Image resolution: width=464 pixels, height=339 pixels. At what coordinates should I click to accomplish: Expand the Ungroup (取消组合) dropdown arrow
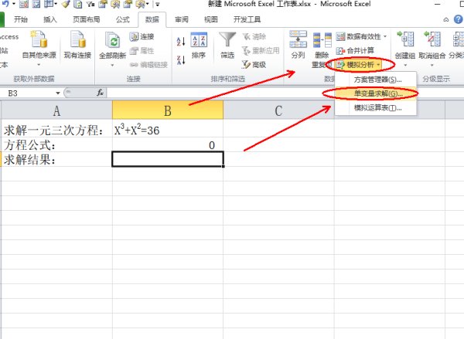pos(432,66)
